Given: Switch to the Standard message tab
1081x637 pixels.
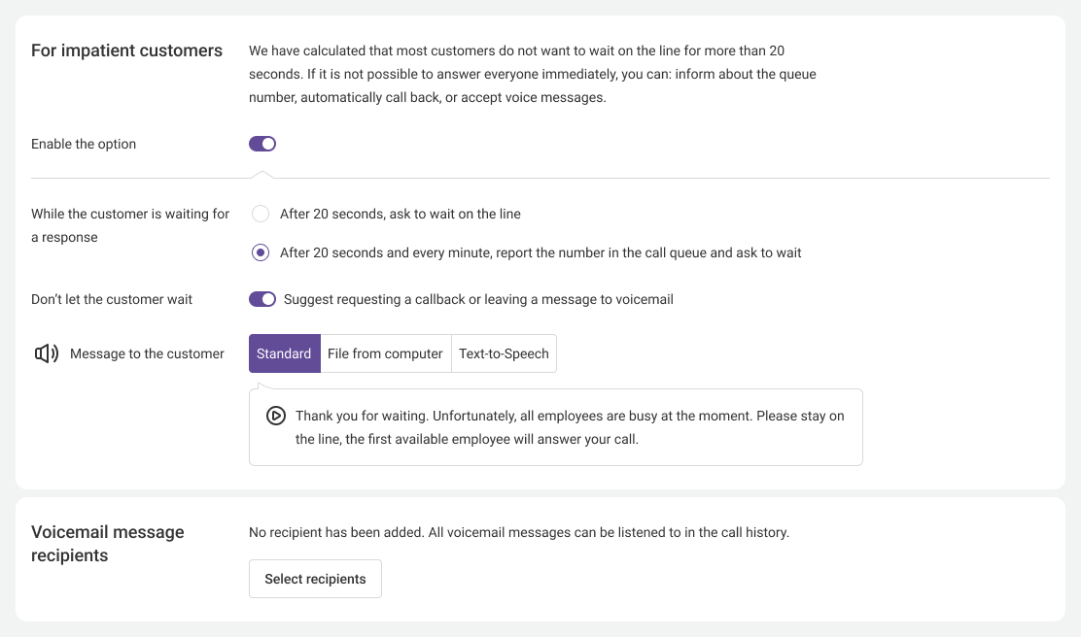Looking at the screenshot, I should click(x=284, y=353).
